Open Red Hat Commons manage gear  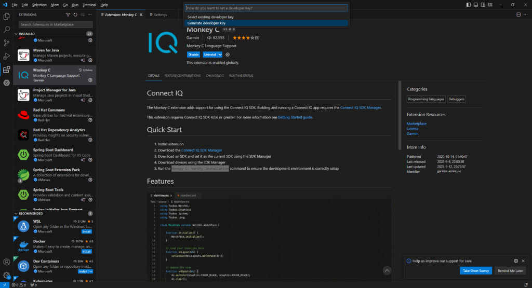pos(90,120)
